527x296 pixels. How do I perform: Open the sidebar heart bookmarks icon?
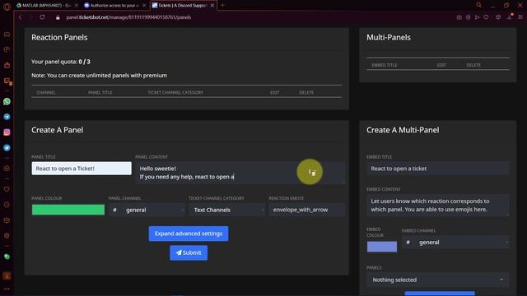point(7,189)
